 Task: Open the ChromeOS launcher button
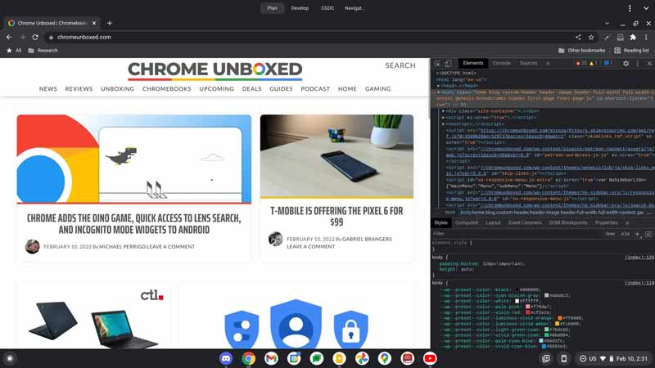[x=10, y=358]
